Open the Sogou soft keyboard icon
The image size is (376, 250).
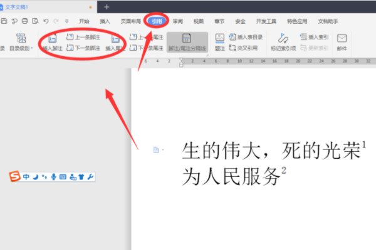(x=63, y=177)
